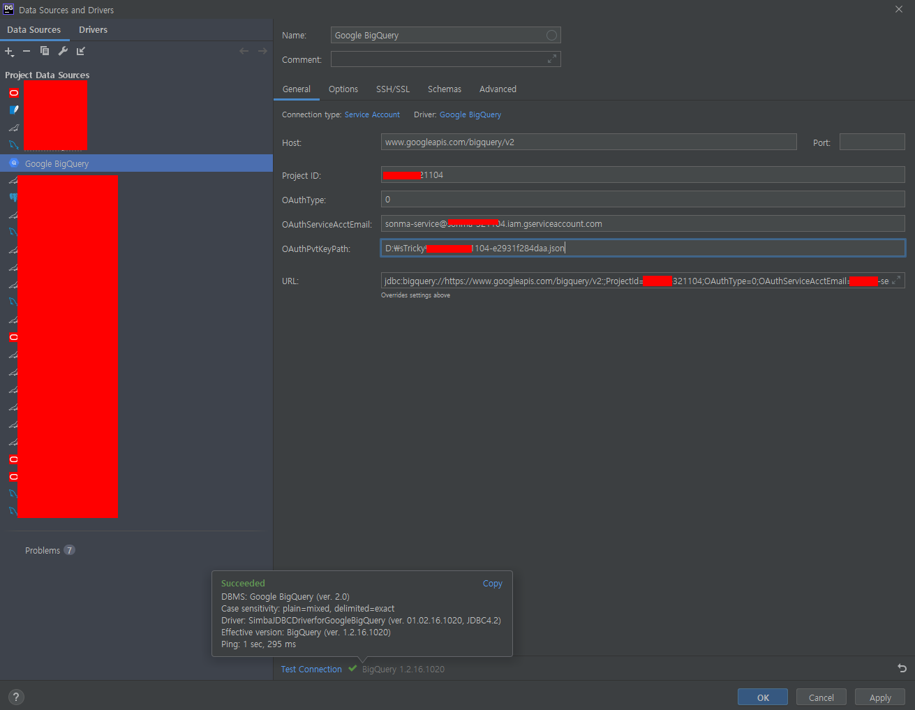
Task: Switch to the Drivers tab
Action: coord(93,30)
